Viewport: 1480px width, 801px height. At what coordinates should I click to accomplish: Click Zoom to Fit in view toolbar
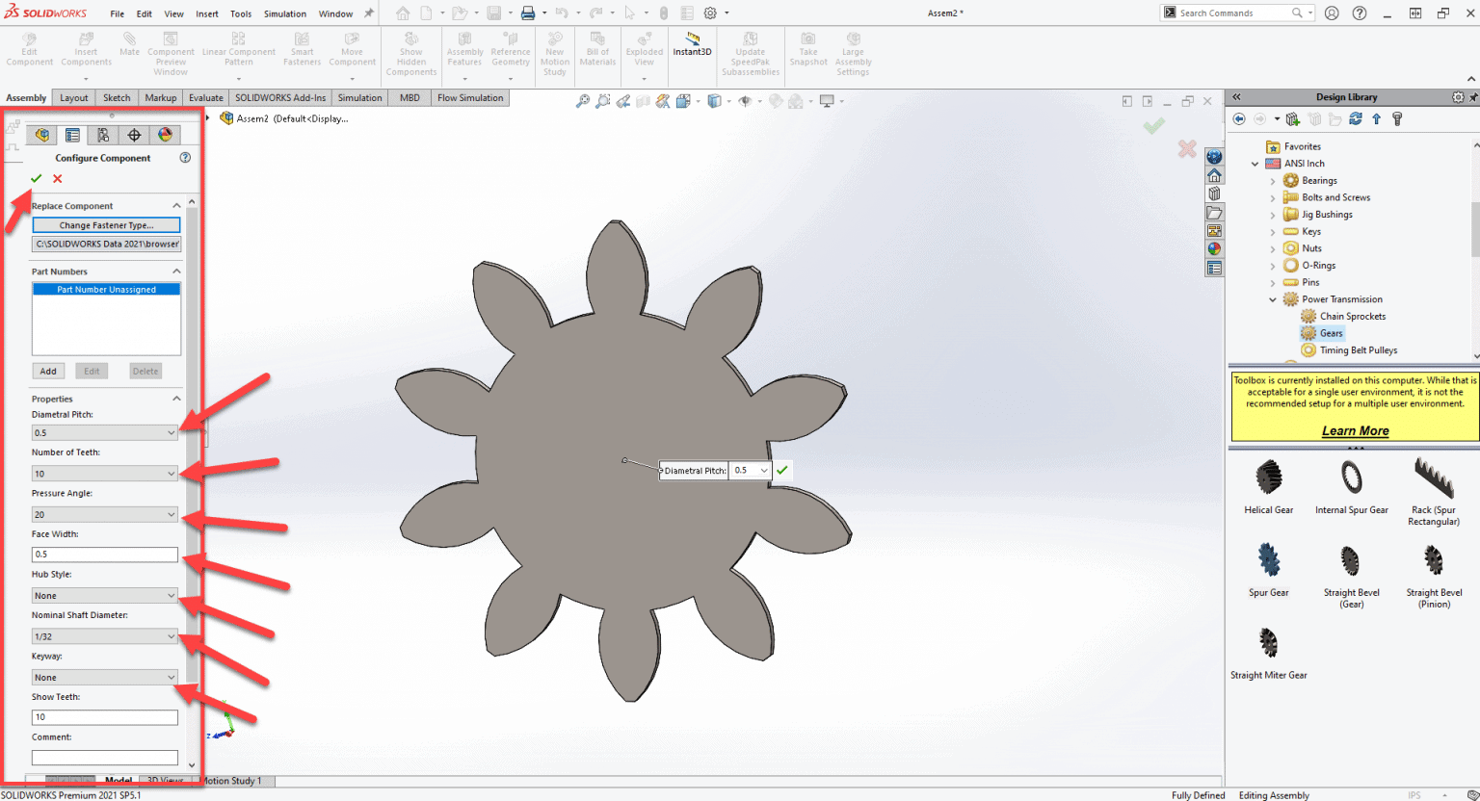pyautogui.click(x=582, y=101)
